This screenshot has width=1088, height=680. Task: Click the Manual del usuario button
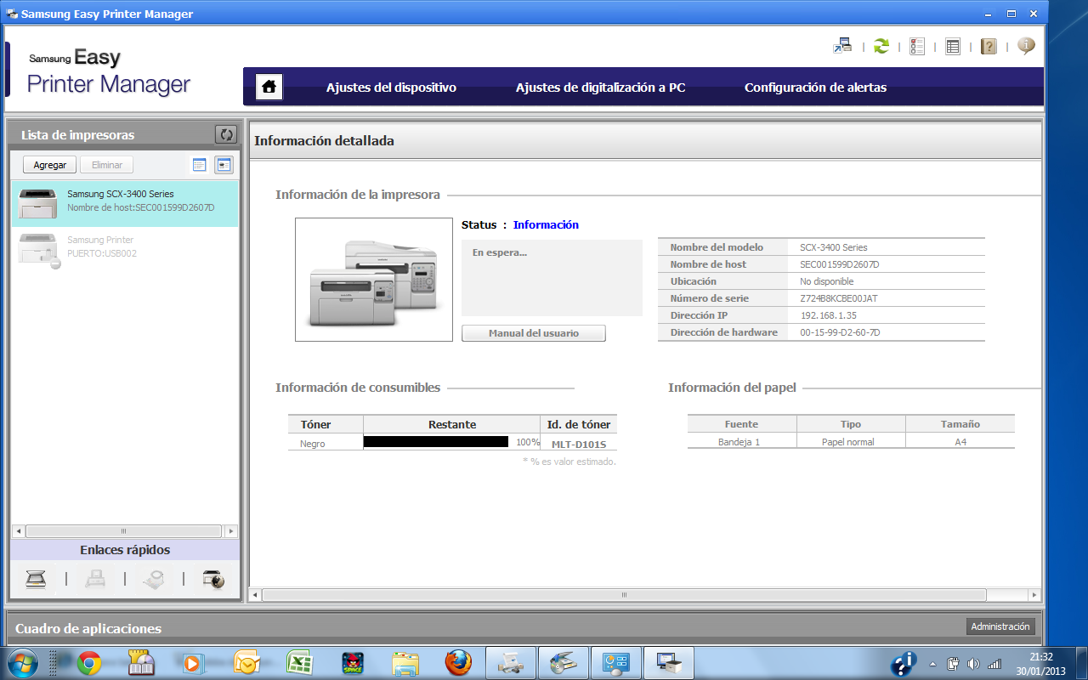point(533,333)
